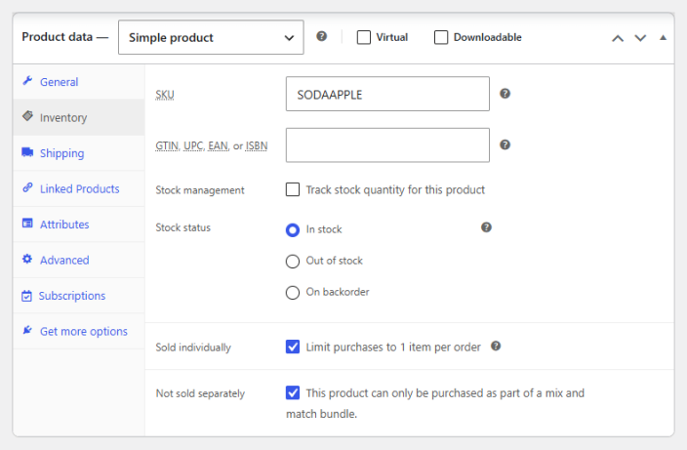Screen dimensions: 687x450
Task: Switch to the Linked Products tab
Action: (x=79, y=188)
